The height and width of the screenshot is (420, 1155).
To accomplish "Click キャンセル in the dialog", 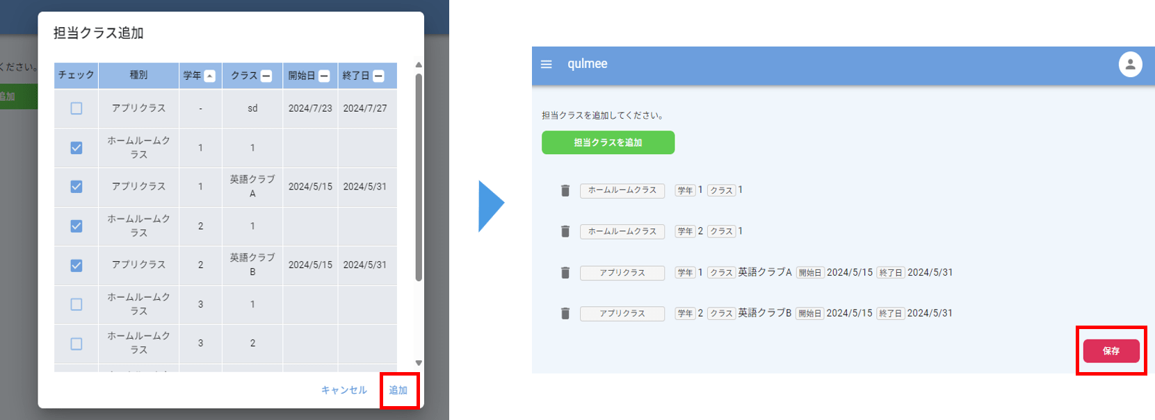I will tap(344, 390).
